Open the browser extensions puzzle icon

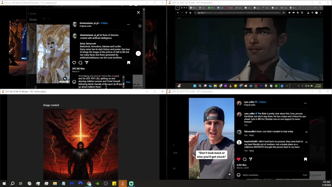(x=302, y=13)
